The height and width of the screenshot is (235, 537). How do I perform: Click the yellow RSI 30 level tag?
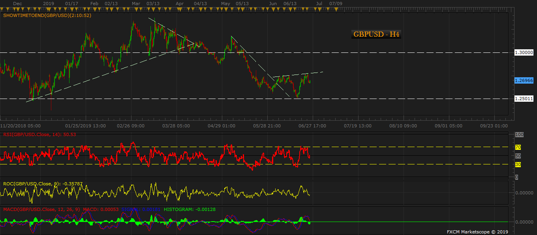518,164
